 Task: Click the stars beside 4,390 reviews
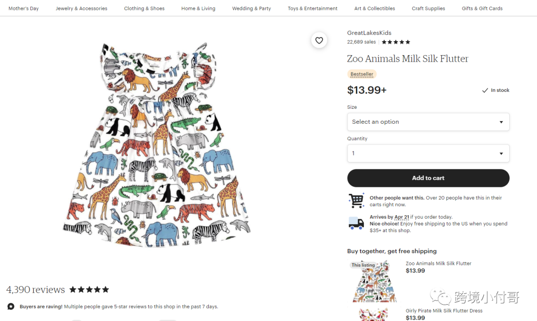(x=89, y=289)
